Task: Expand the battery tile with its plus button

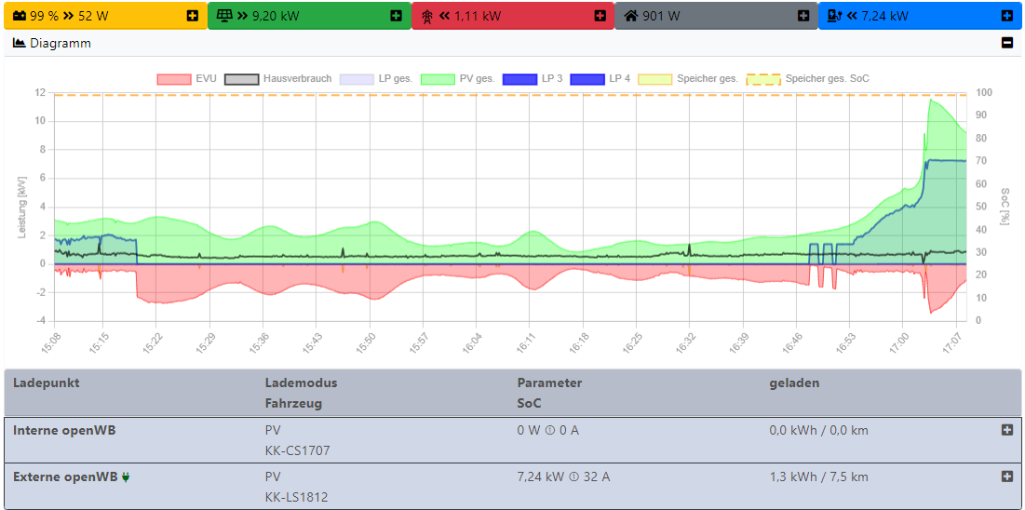Action: pos(193,16)
